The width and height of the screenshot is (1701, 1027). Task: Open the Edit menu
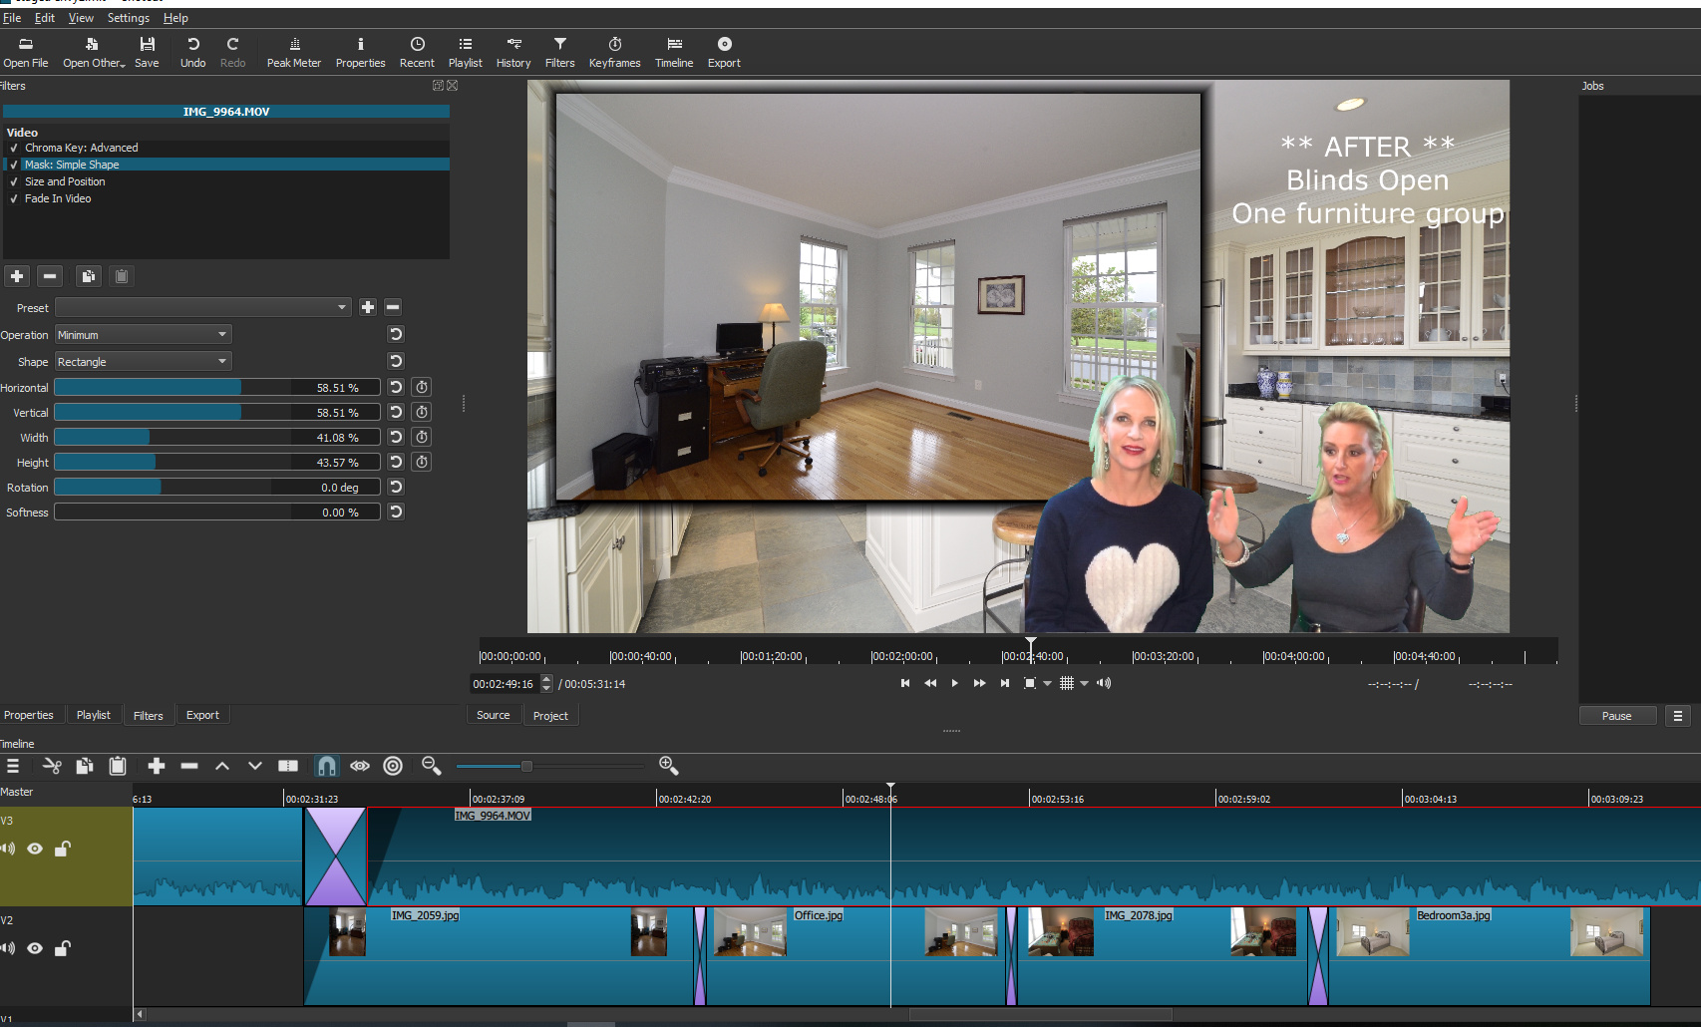[45, 18]
